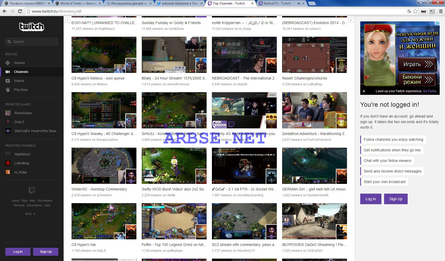Image resolution: width=445 pixels, height=261 pixels.
Task: Open the Puffin Top 100 Legend thumbnail
Action: 174,221
